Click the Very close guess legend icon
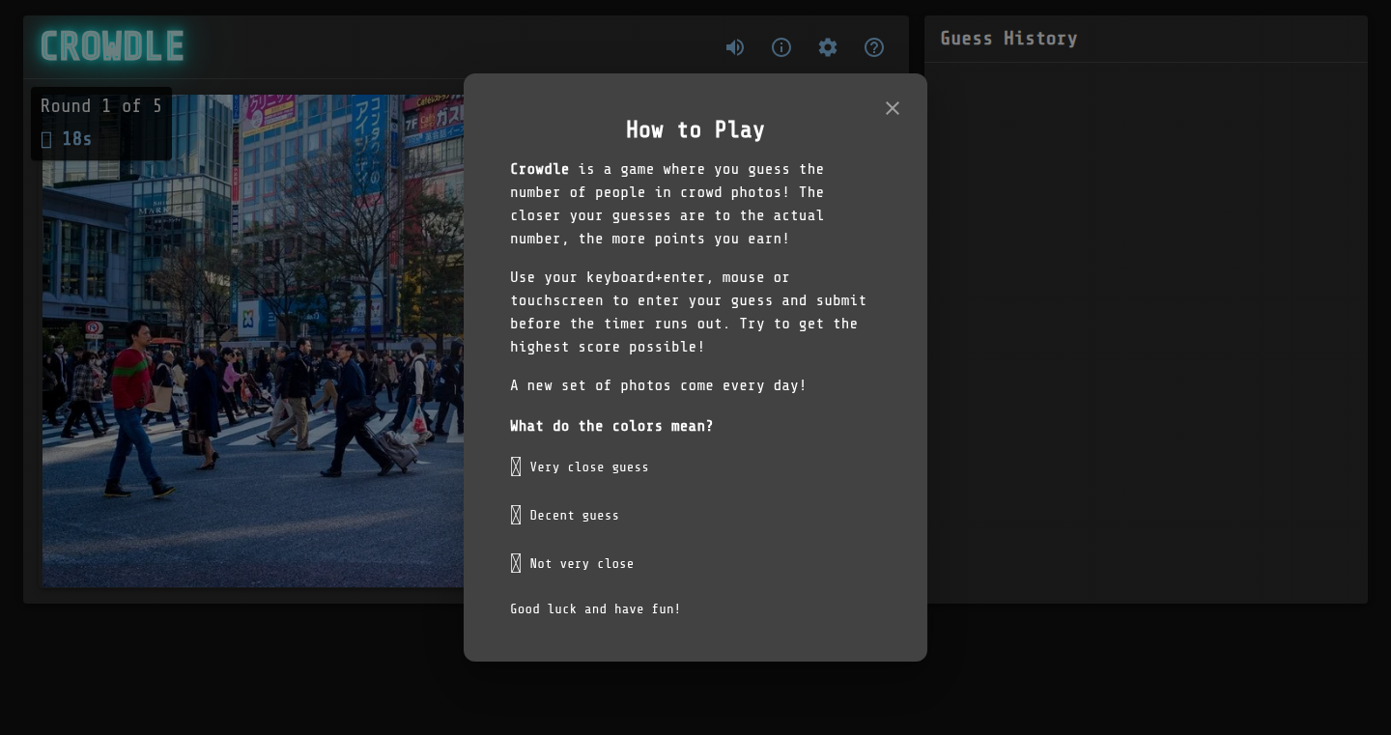 coord(516,466)
